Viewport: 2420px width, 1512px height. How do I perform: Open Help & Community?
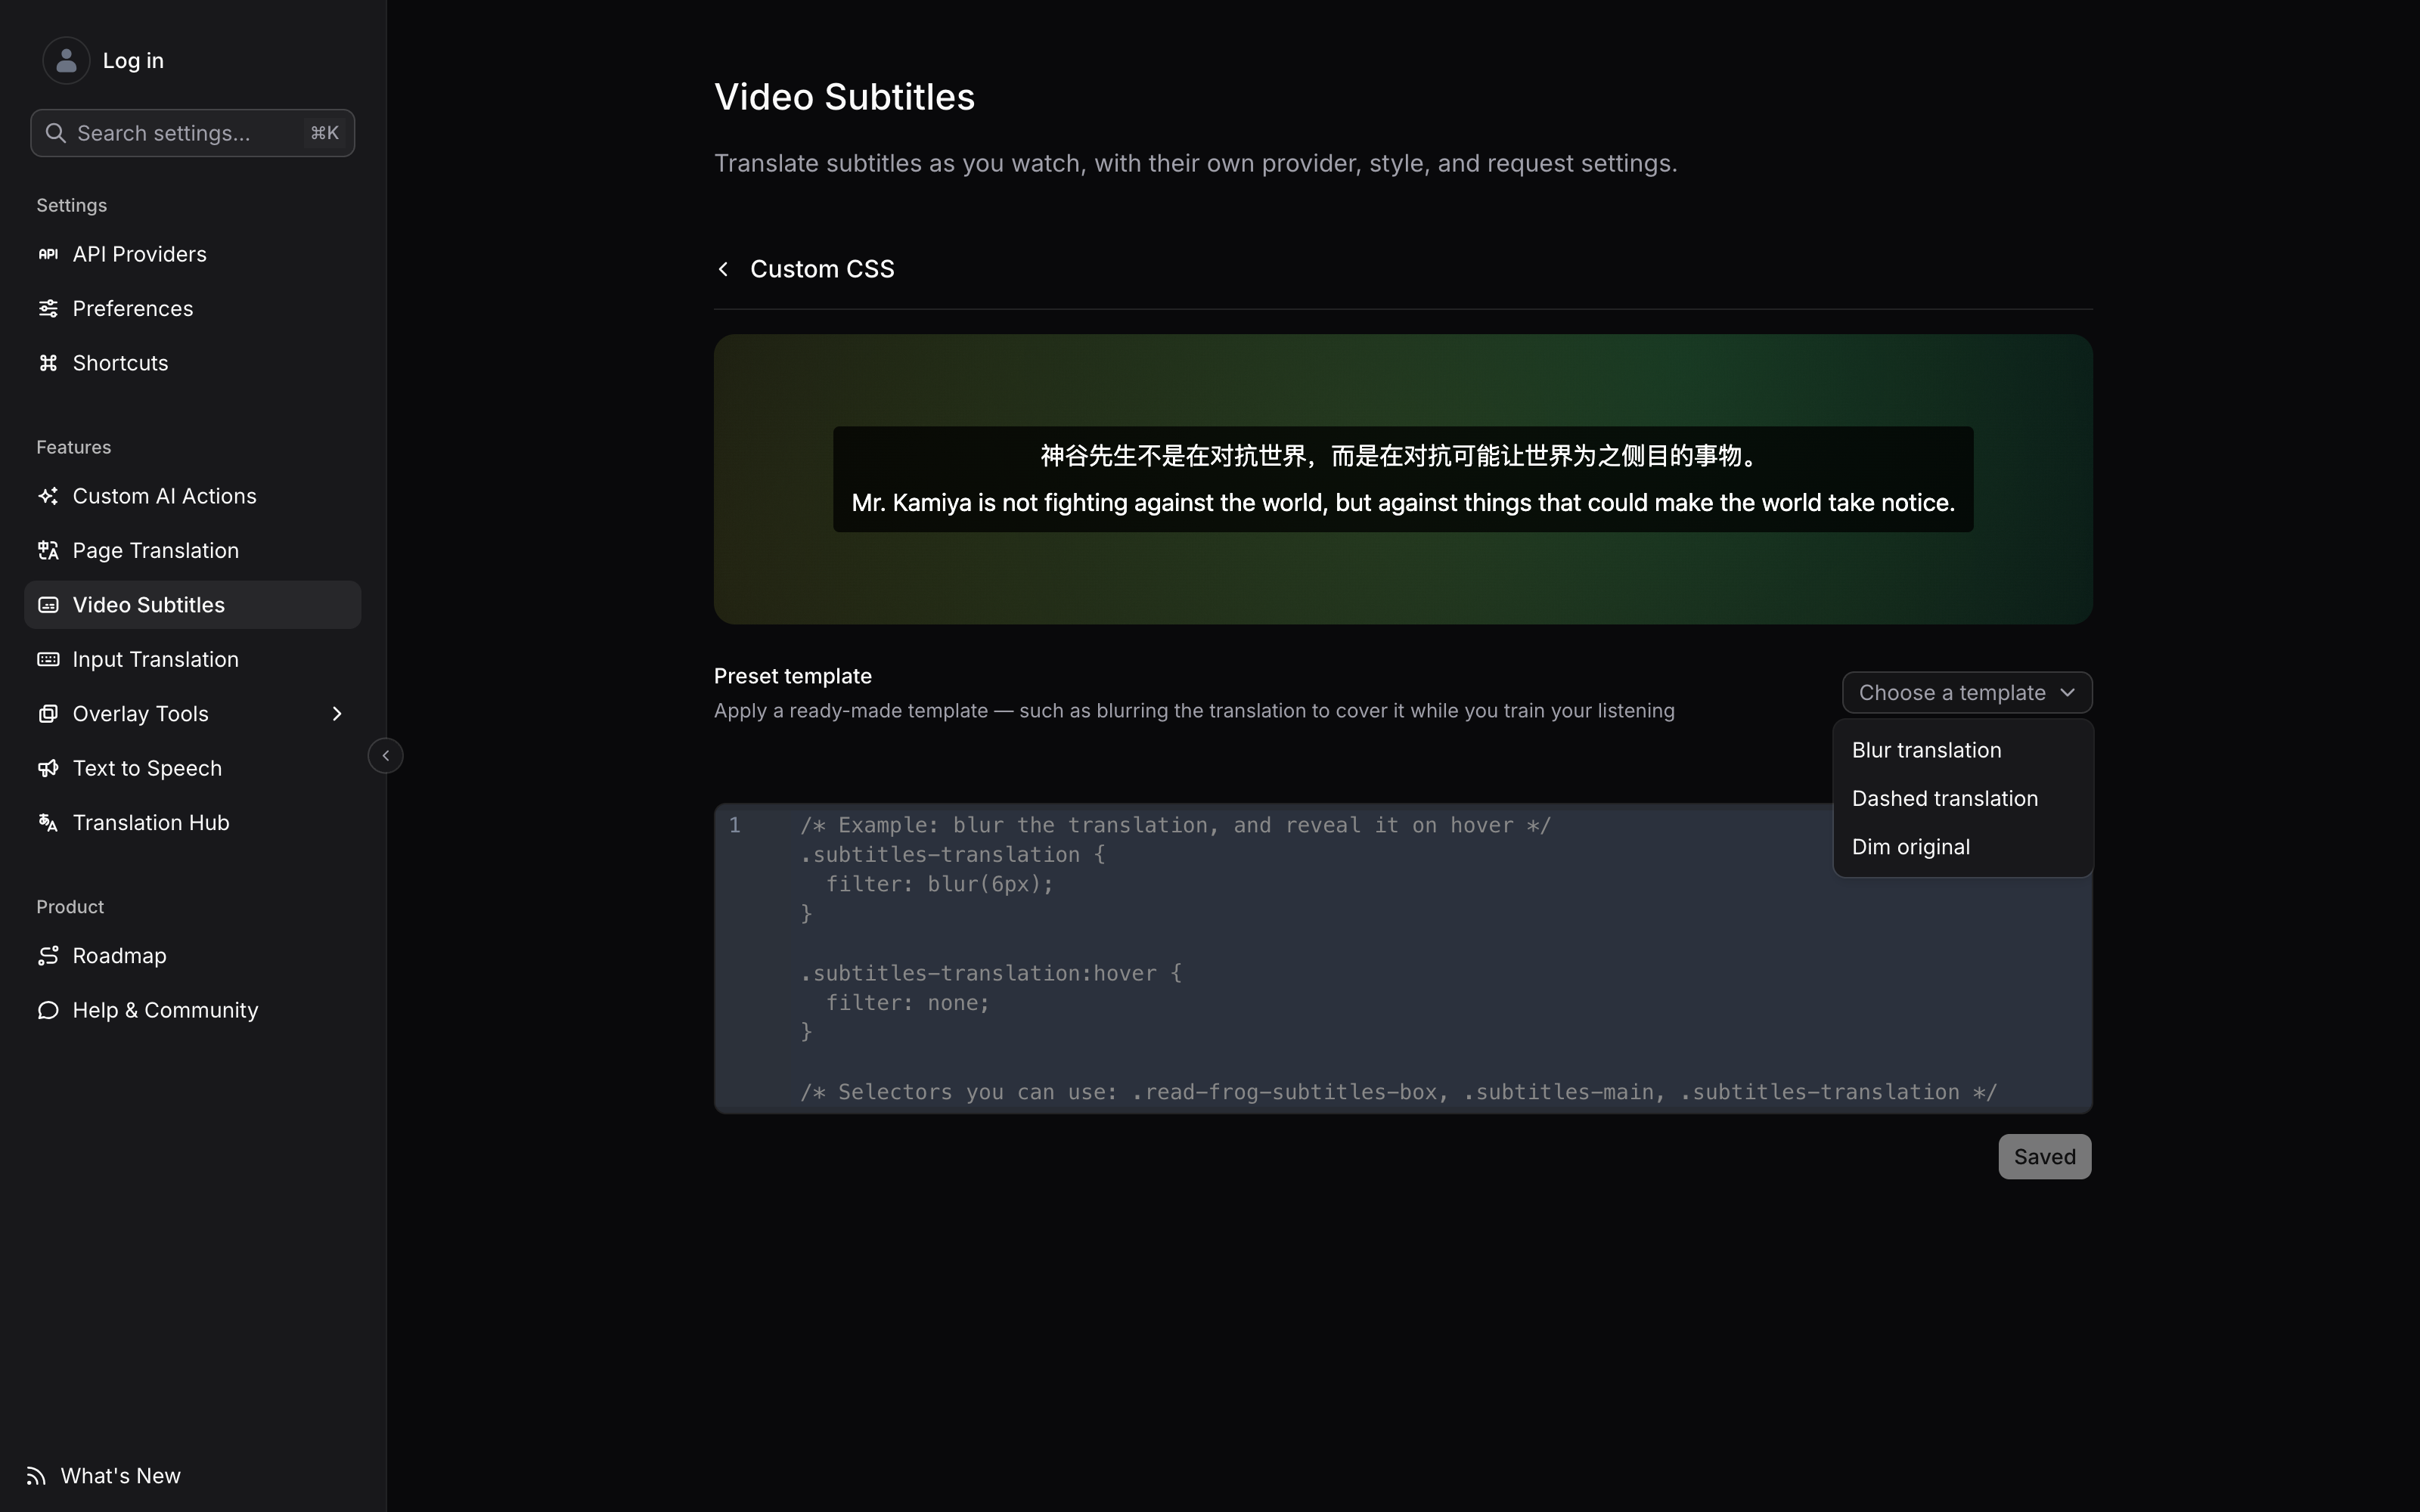tap(193, 1010)
